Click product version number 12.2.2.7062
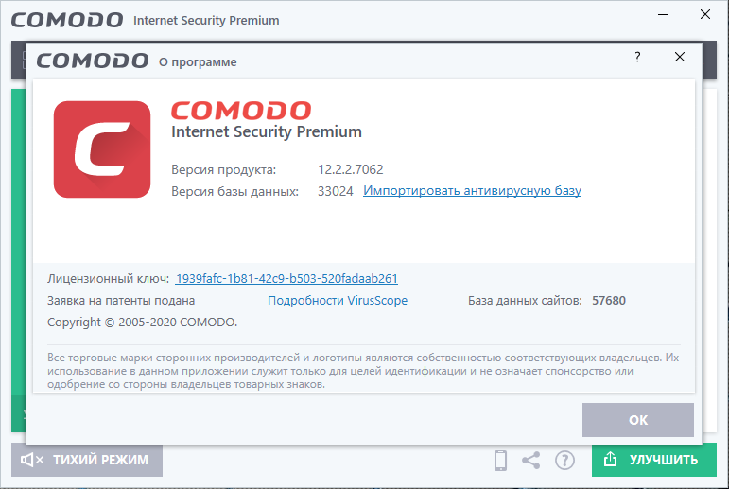729x489 pixels. (x=350, y=169)
